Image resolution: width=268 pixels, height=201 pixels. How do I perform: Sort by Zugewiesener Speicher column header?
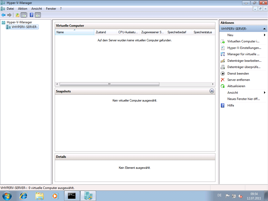tap(153, 32)
